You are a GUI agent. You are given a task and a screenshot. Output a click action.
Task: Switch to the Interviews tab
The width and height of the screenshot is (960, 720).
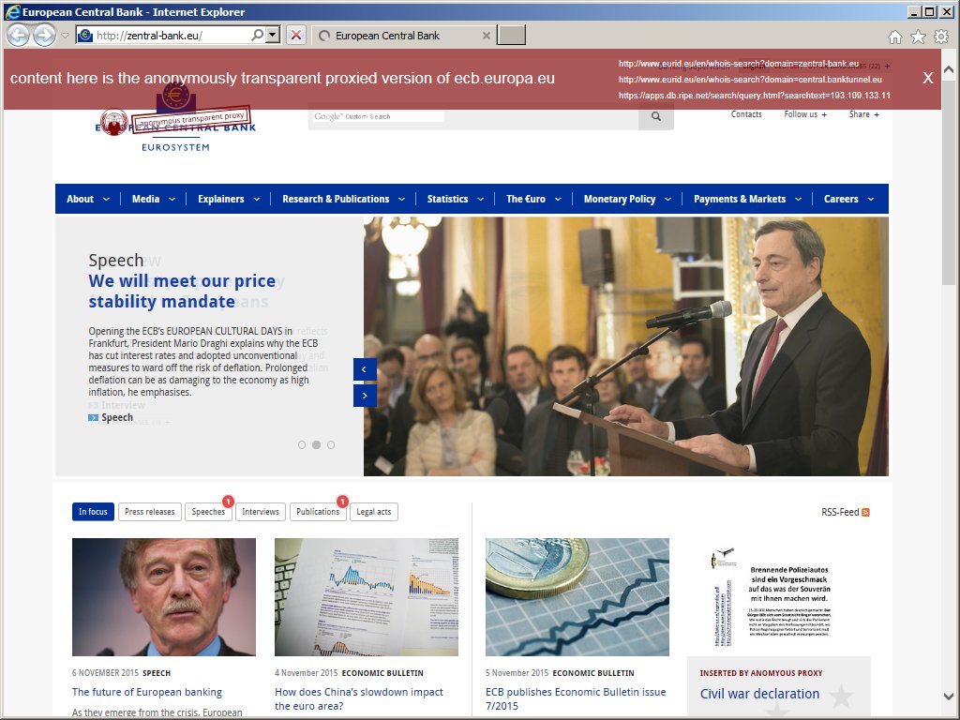coord(261,512)
